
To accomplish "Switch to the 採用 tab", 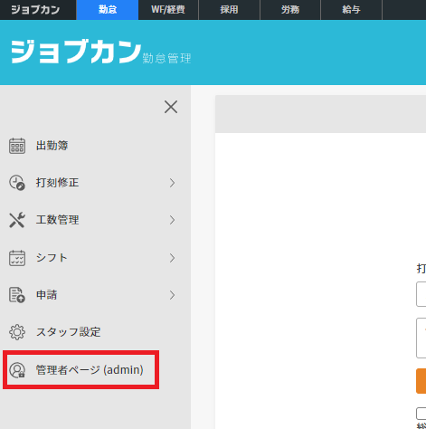I will [229, 10].
